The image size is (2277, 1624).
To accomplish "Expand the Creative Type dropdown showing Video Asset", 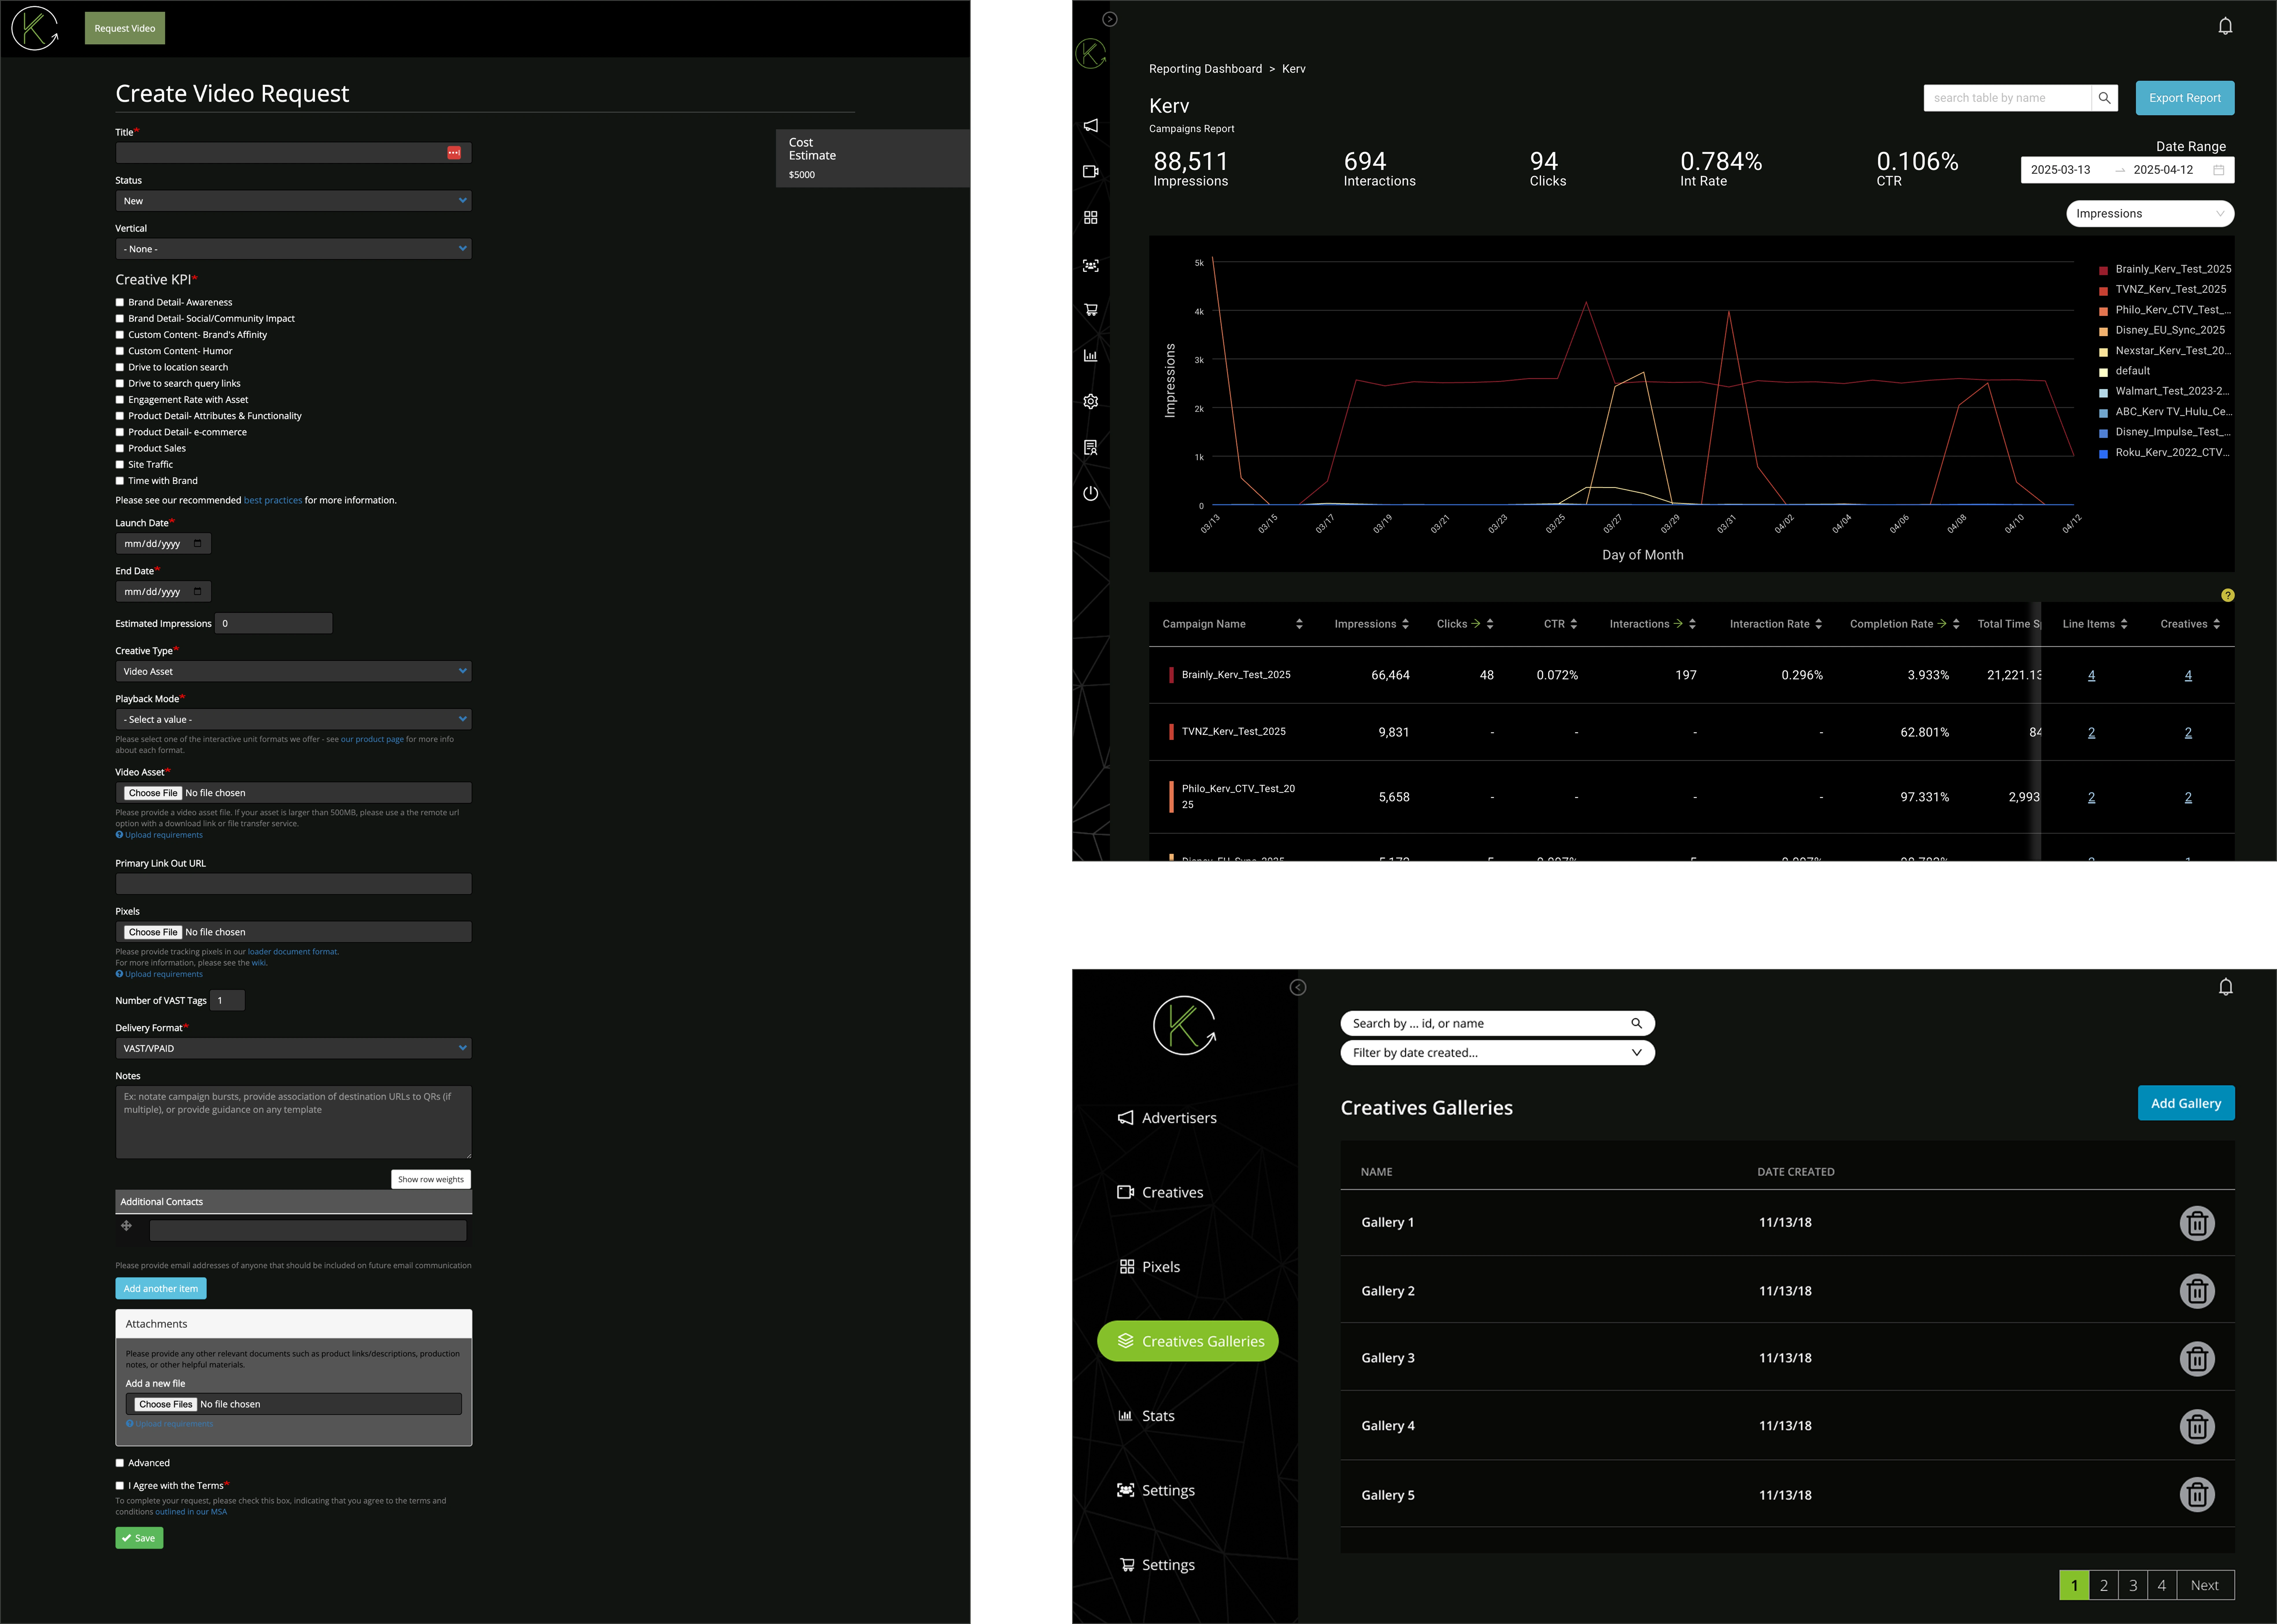I will [293, 671].
